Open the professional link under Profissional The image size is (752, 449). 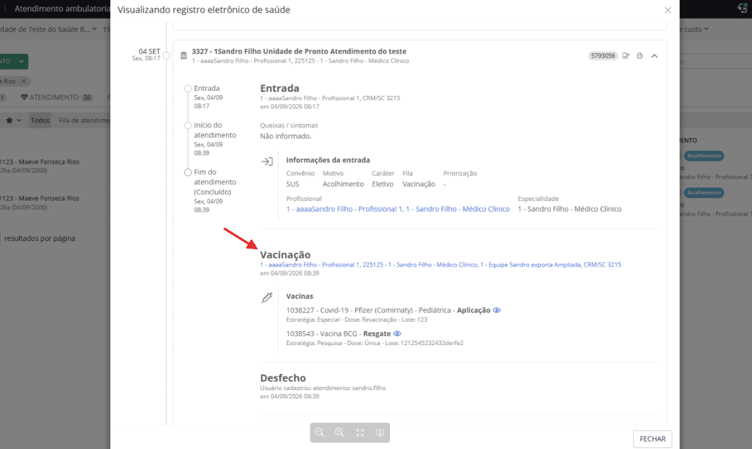pos(398,209)
